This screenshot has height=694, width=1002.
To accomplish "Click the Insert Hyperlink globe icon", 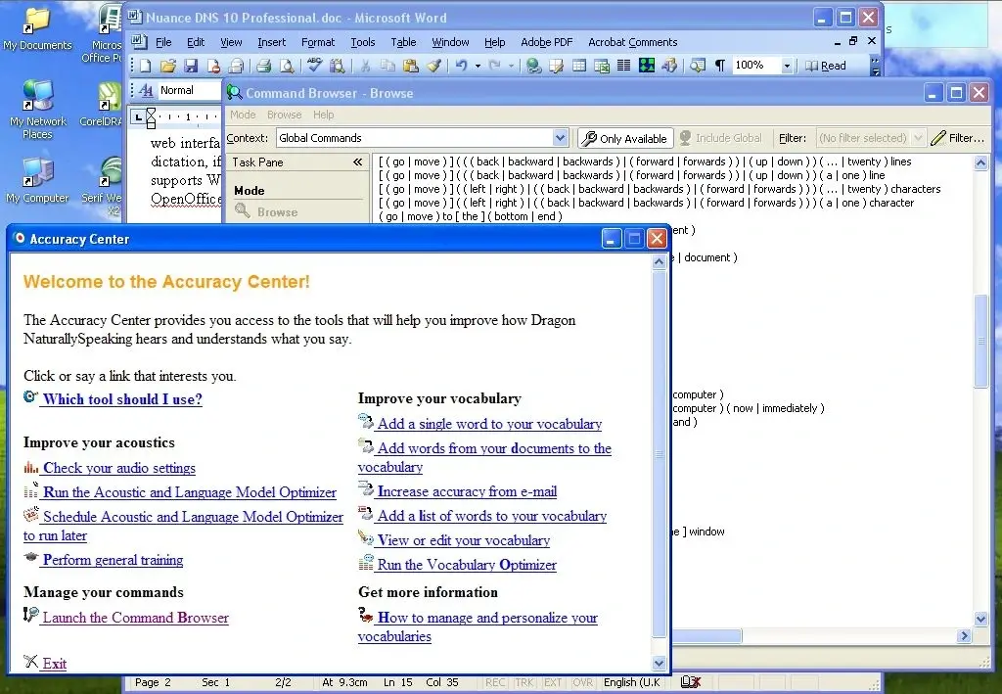I will tap(533, 66).
